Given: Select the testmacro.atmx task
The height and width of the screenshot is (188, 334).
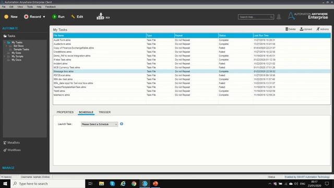Looking at the screenshot, I should click(192, 95).
